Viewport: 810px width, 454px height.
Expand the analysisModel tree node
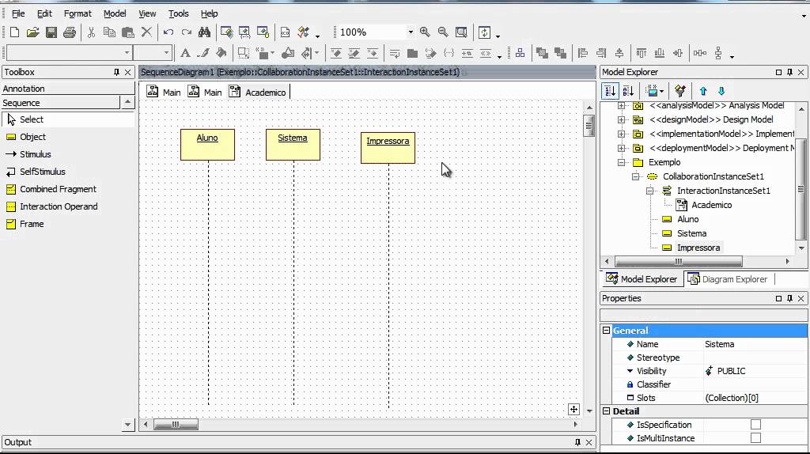click(622, 105)
